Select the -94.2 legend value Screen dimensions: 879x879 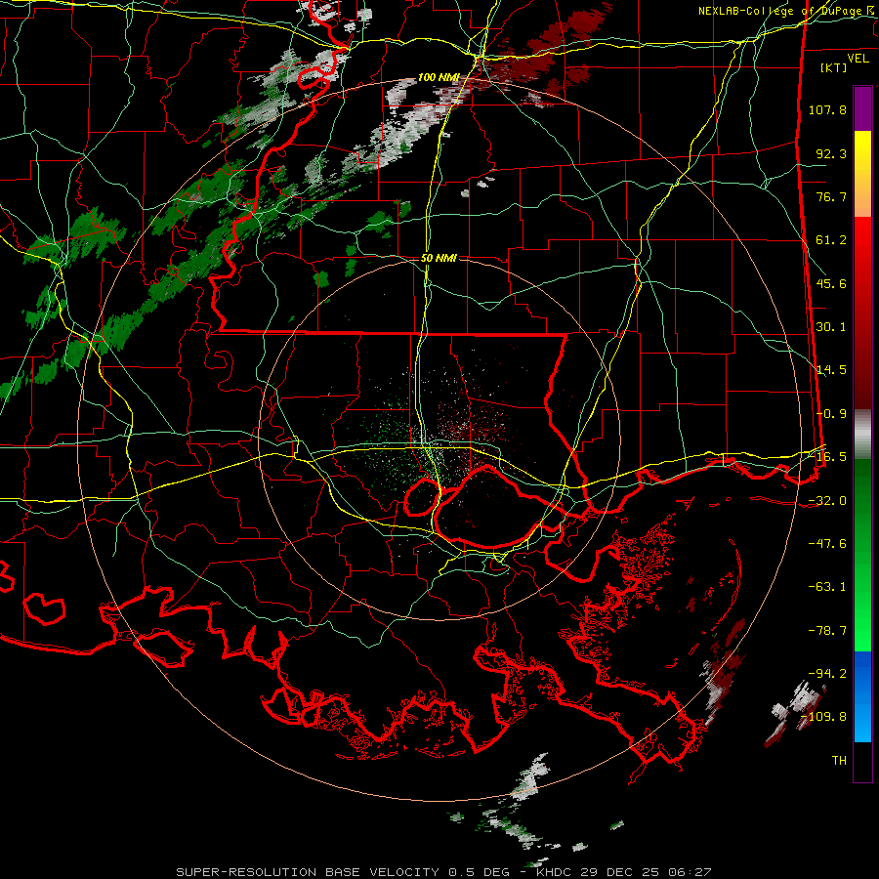[x=827, y=674]
